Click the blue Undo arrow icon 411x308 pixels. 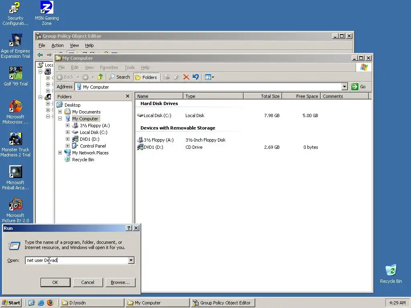pyautogui.click(x=195, y=77)
